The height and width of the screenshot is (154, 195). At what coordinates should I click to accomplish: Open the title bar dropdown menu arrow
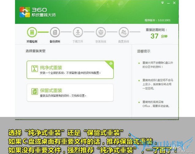(x=162, y=3)
